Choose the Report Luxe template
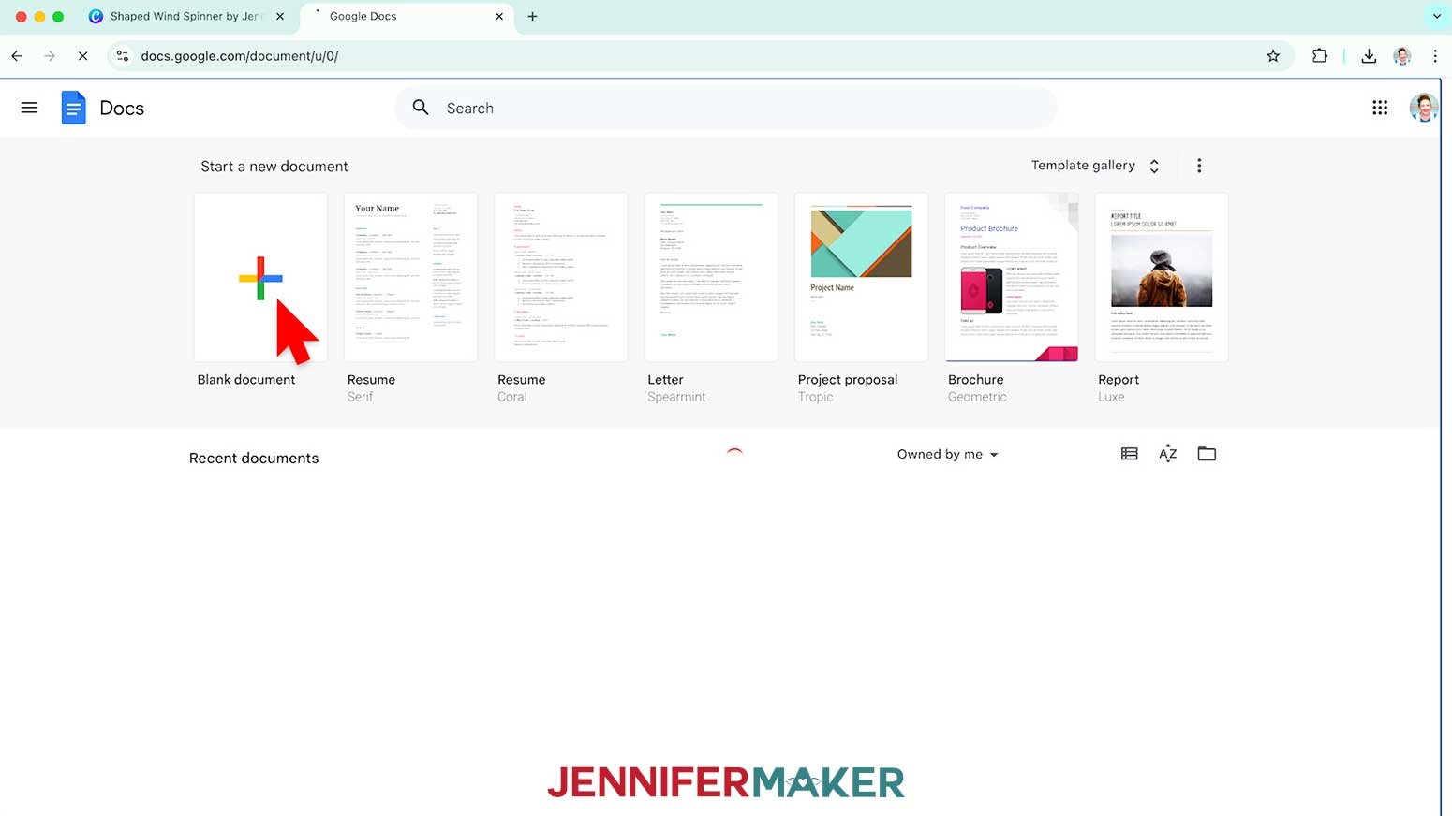This screenshot has height=816, width=1452. [1162, 277]
